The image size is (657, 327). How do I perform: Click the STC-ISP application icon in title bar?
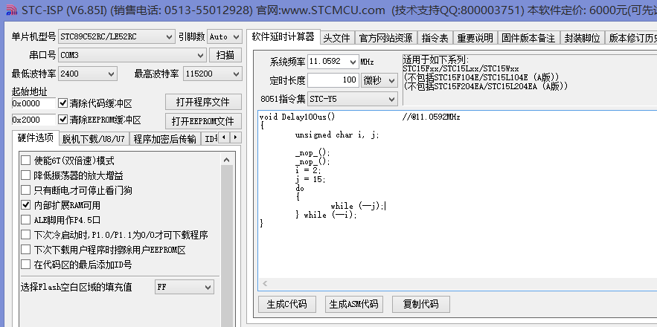pyautogui.click(x=11, y=10)
